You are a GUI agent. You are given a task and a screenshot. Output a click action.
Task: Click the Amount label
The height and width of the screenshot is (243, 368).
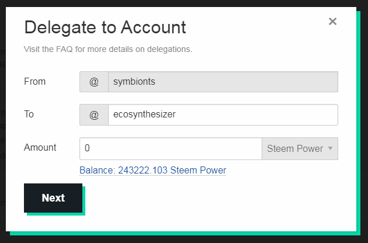tap(40, 148)
